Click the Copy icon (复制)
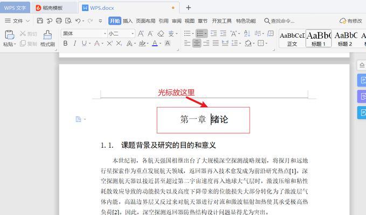366x215 pixels. [23, 44]
